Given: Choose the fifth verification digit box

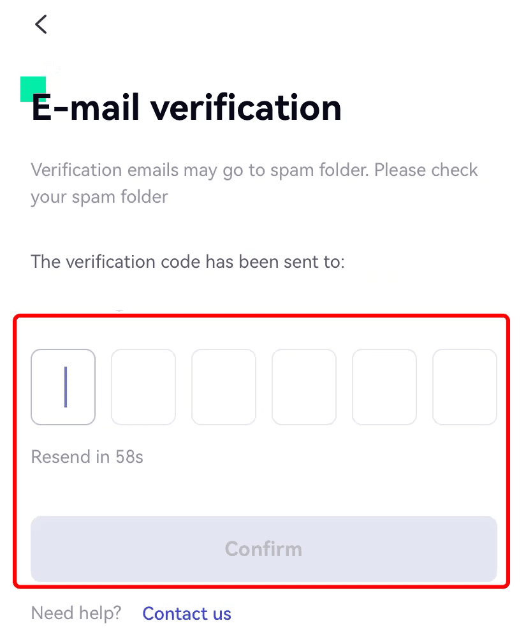Looking at the screenshot, I should 384,387.
